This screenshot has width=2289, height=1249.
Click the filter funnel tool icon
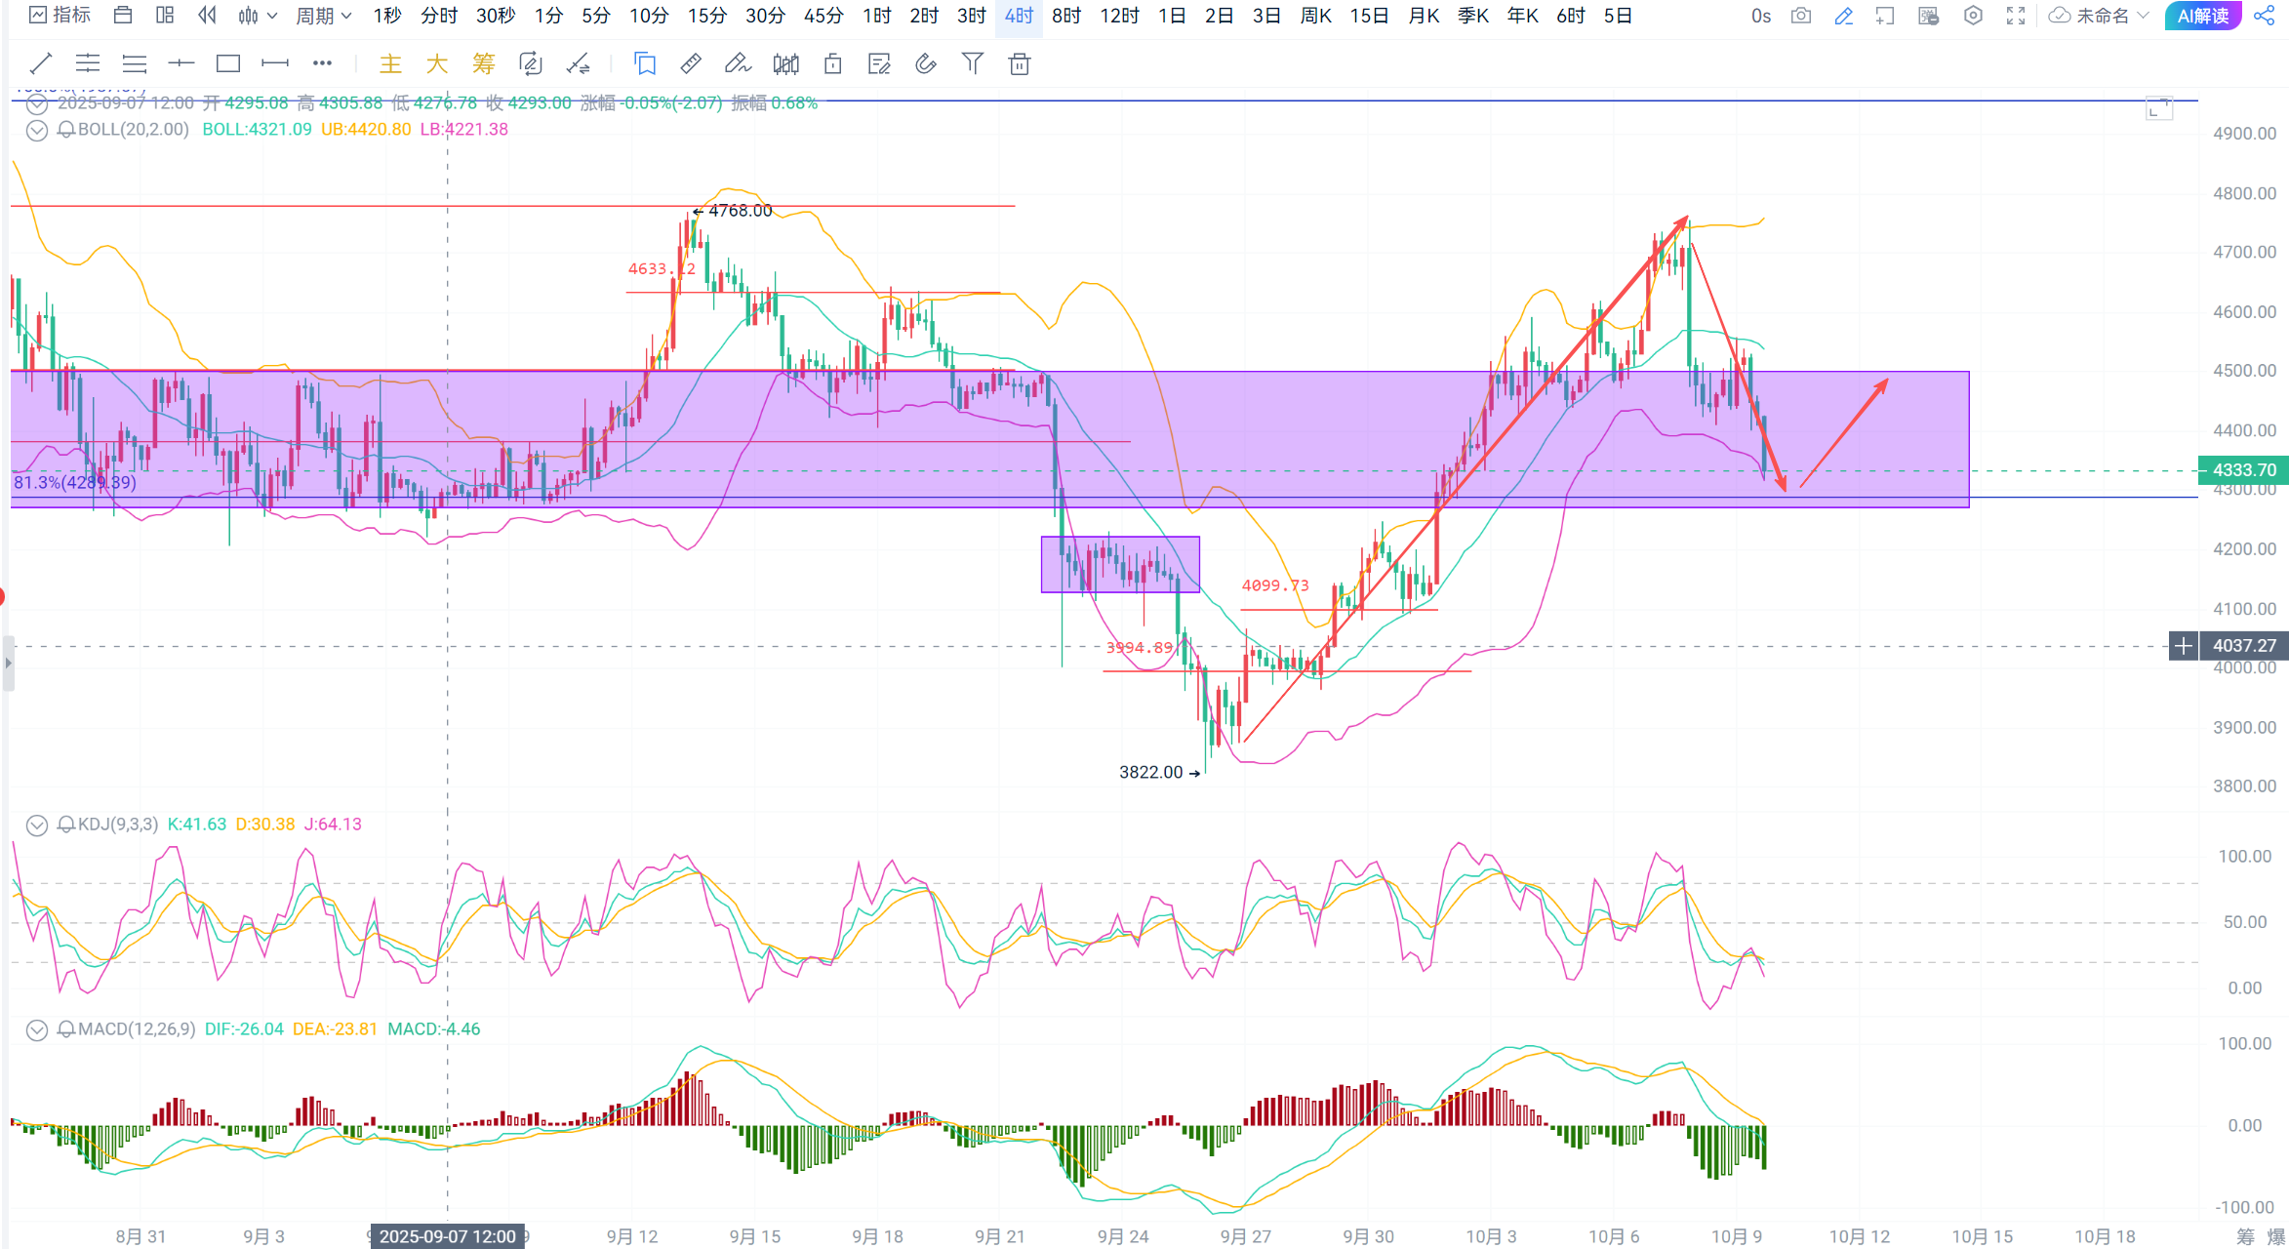[972, 64]
